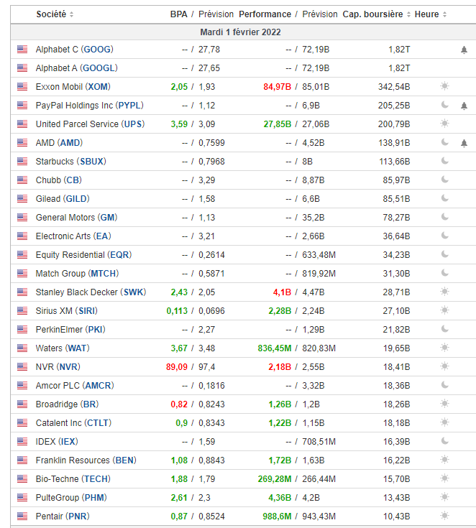This screenshot has width=476, height=528.
Task: Sort by Heure column arrows
Action: [x=445, y=14]
